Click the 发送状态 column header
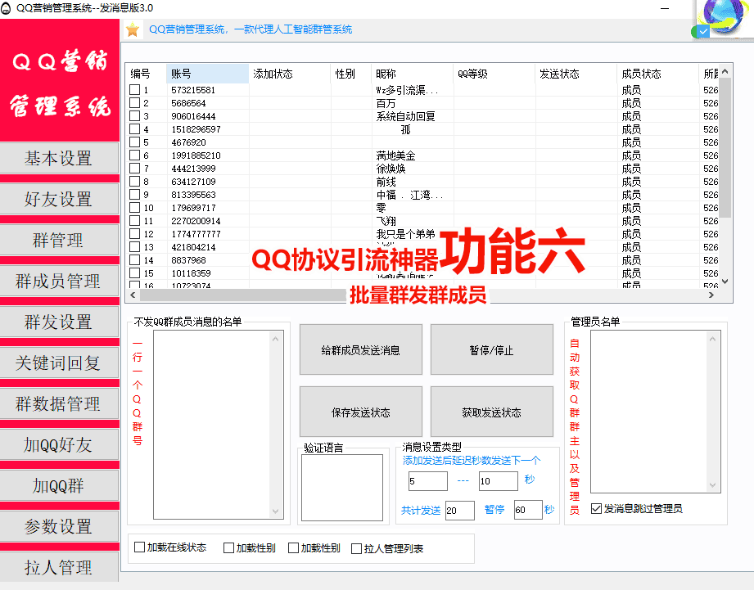 tap(576, 74)
